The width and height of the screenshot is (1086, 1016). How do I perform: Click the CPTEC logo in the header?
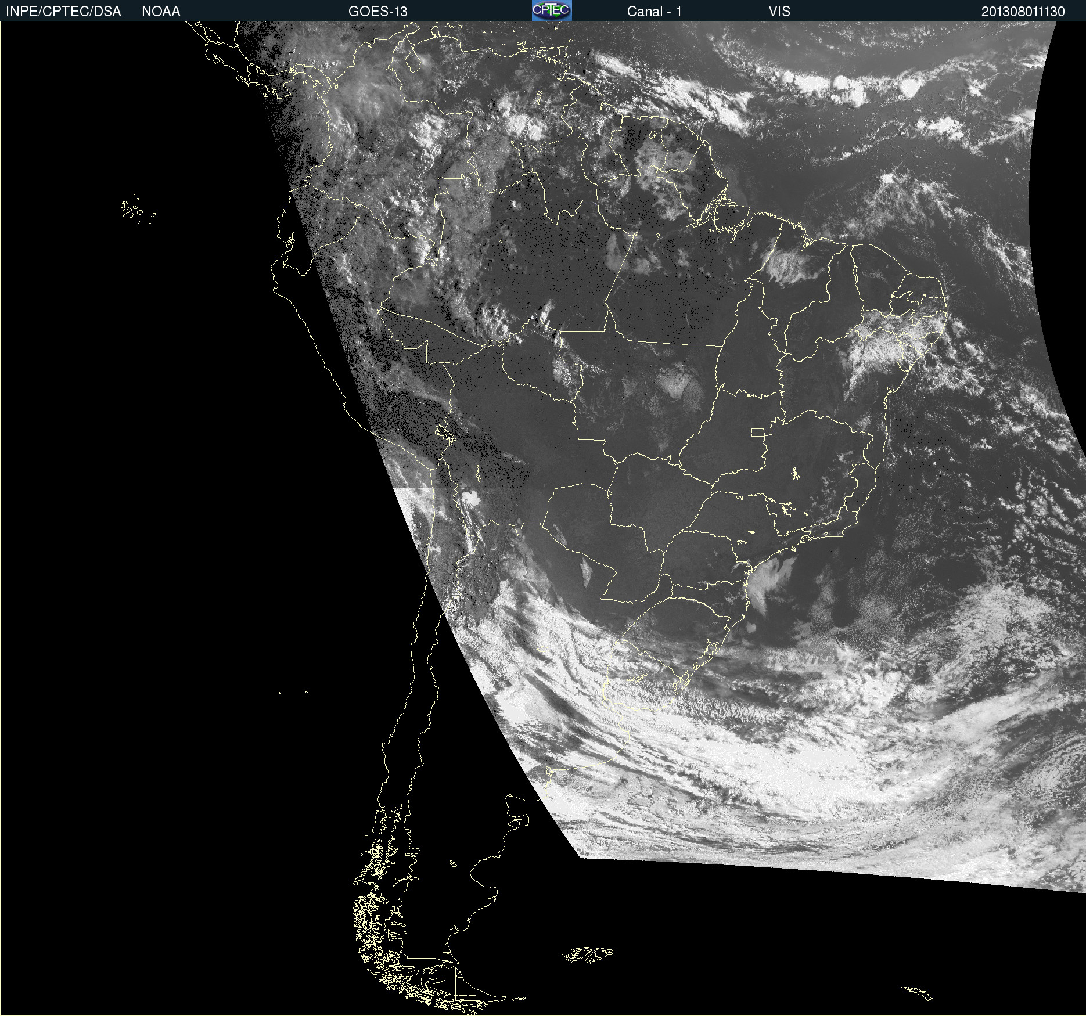click(x=551, y=10)
